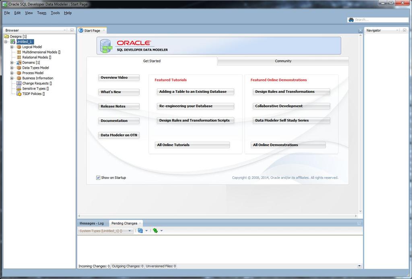This screenshot has height=279, width=412.
Task: Click the Designs folder icon
Action: pos(6,36)
